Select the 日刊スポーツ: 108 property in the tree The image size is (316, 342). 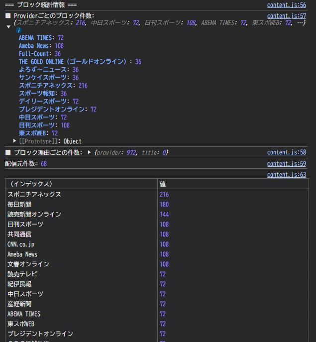click(44, 125)
